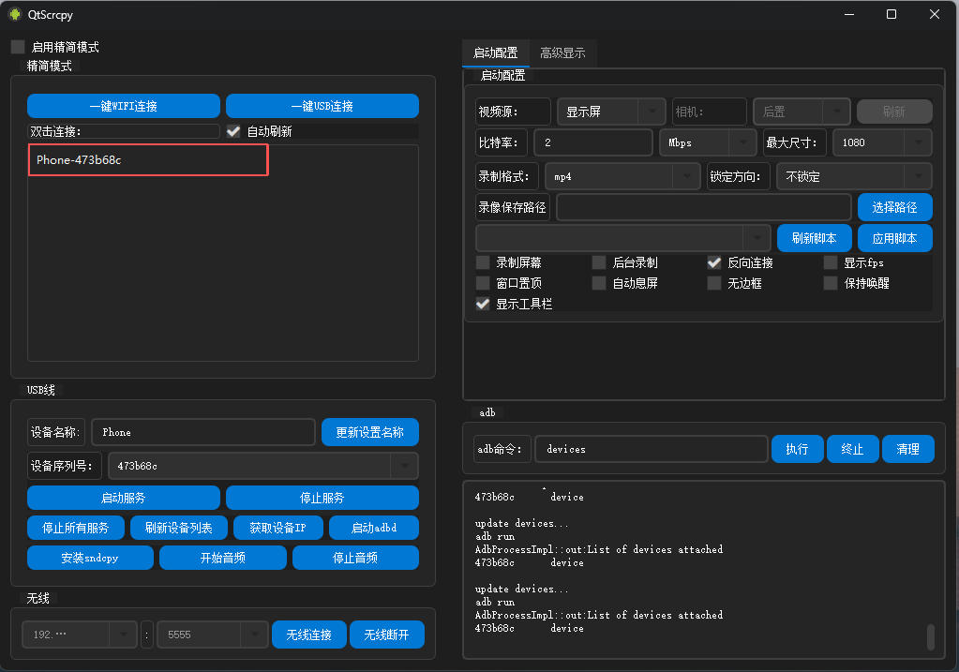
Task: Click the adb 终止 button
Action: click(x=852, y=449)
